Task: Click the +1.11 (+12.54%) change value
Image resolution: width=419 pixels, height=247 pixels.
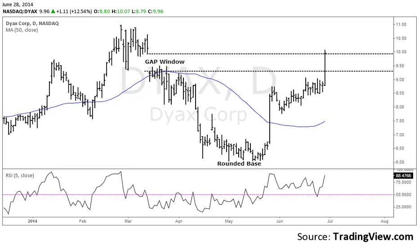Action: [74, 12]
